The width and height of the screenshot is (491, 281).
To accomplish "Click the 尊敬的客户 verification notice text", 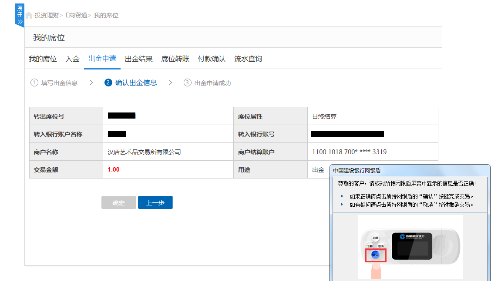I will click(407, 183).
